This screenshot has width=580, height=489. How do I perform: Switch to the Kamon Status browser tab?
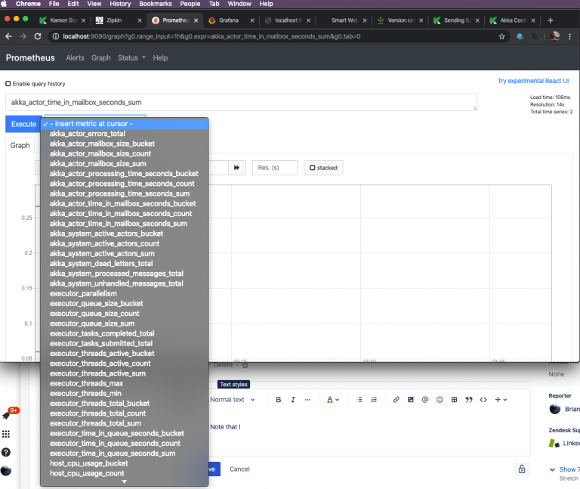pyautogui.click(x=63, y=20)
